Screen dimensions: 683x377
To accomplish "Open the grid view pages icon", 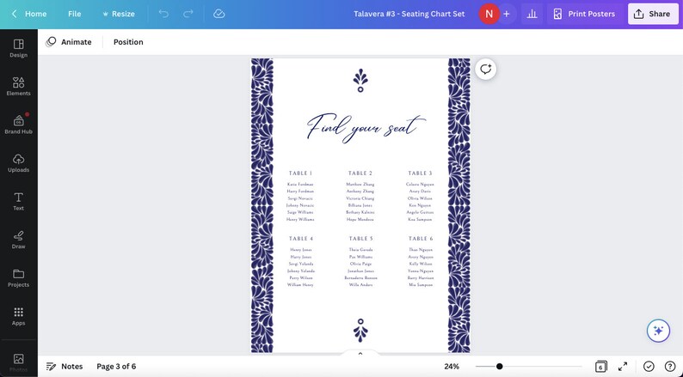I will 600,366.
